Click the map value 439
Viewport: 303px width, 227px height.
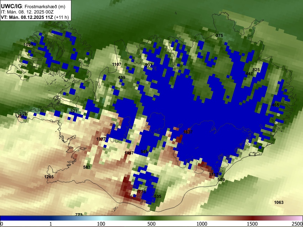coord(122,78)
